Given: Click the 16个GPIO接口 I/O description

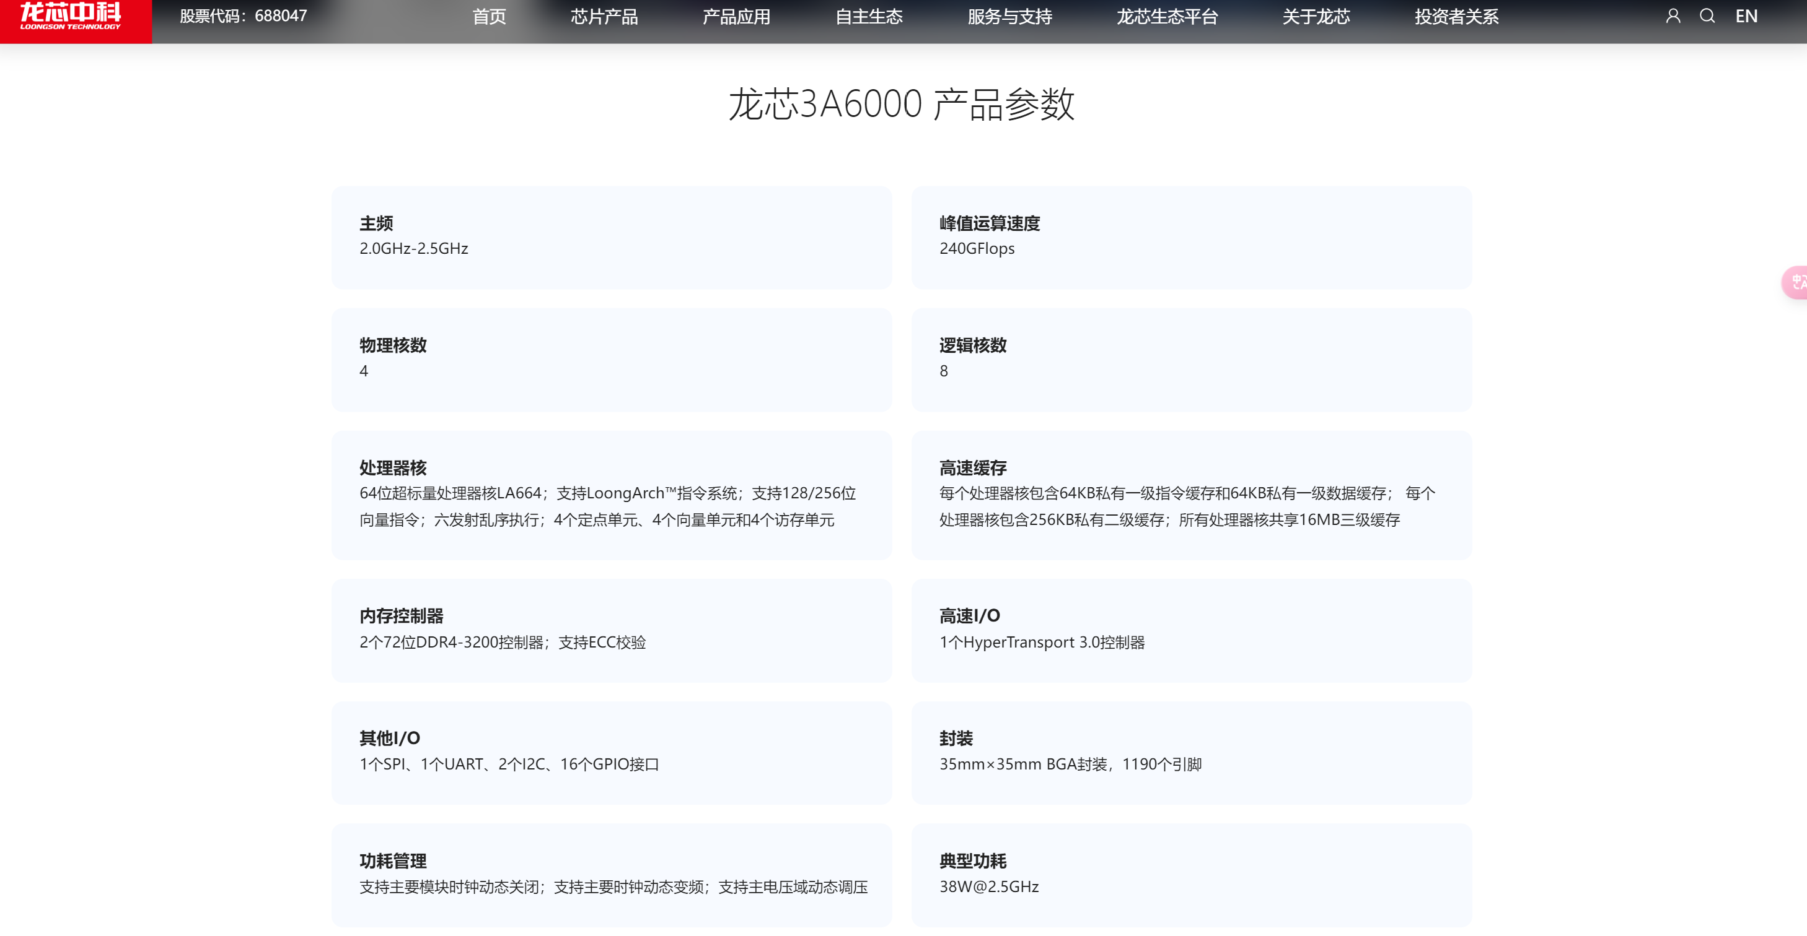Looking at the screenshot, I should [509, 765].
